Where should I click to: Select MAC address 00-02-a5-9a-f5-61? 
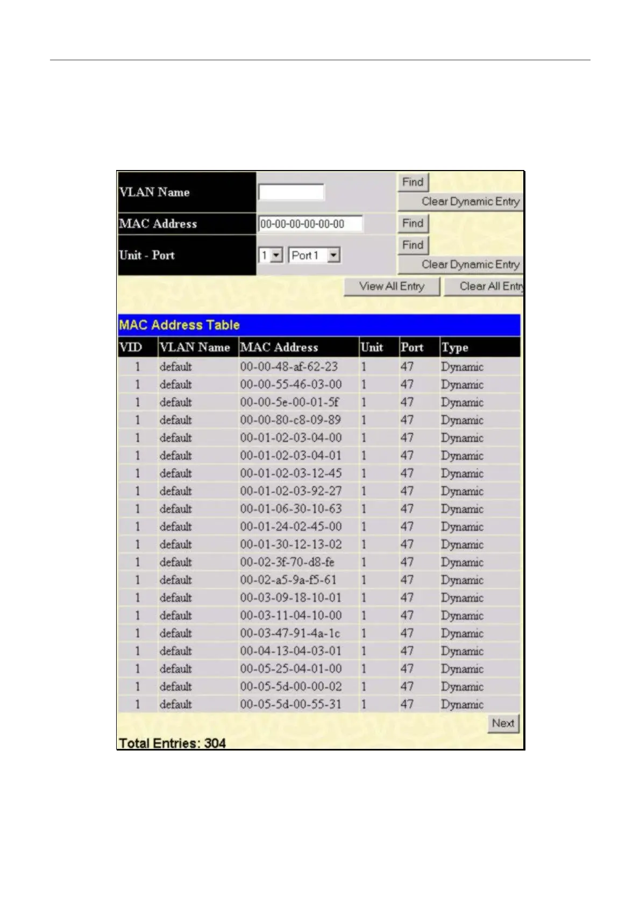coord(288,580)
